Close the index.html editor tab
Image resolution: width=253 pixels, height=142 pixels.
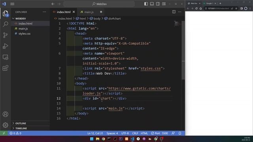point(74,12)
